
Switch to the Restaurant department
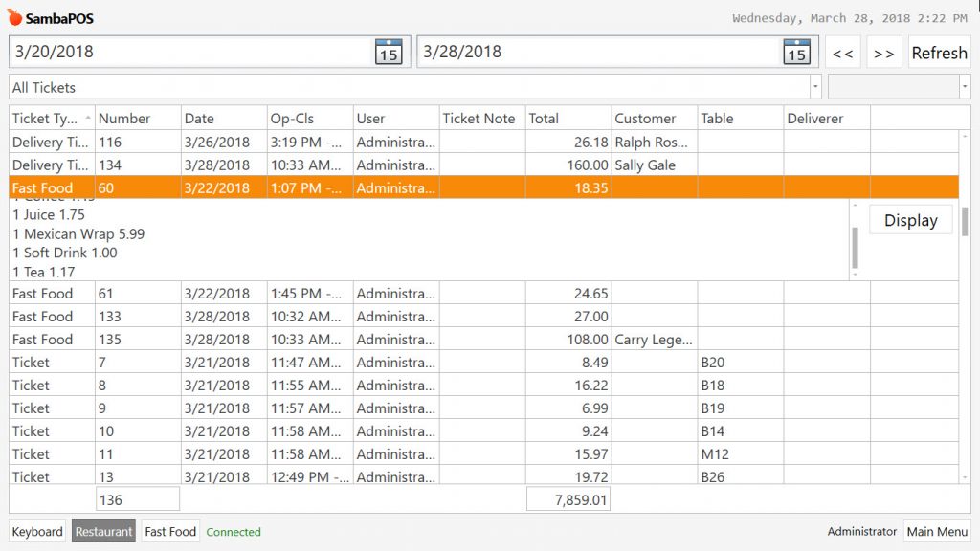tap(103, 532)
